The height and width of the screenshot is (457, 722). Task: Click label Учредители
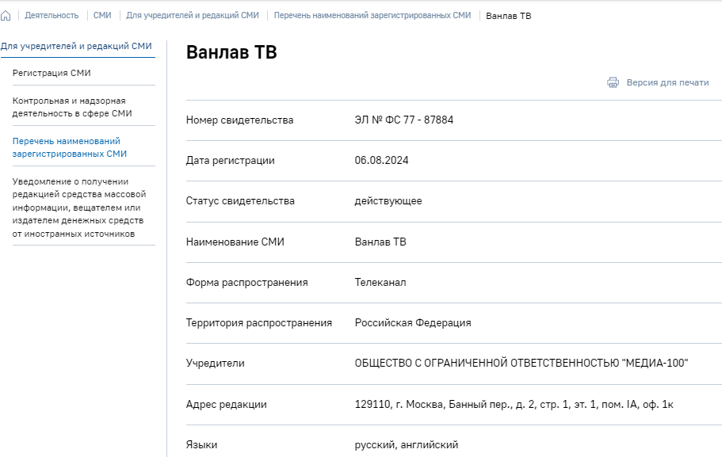[x=215, y=363]
